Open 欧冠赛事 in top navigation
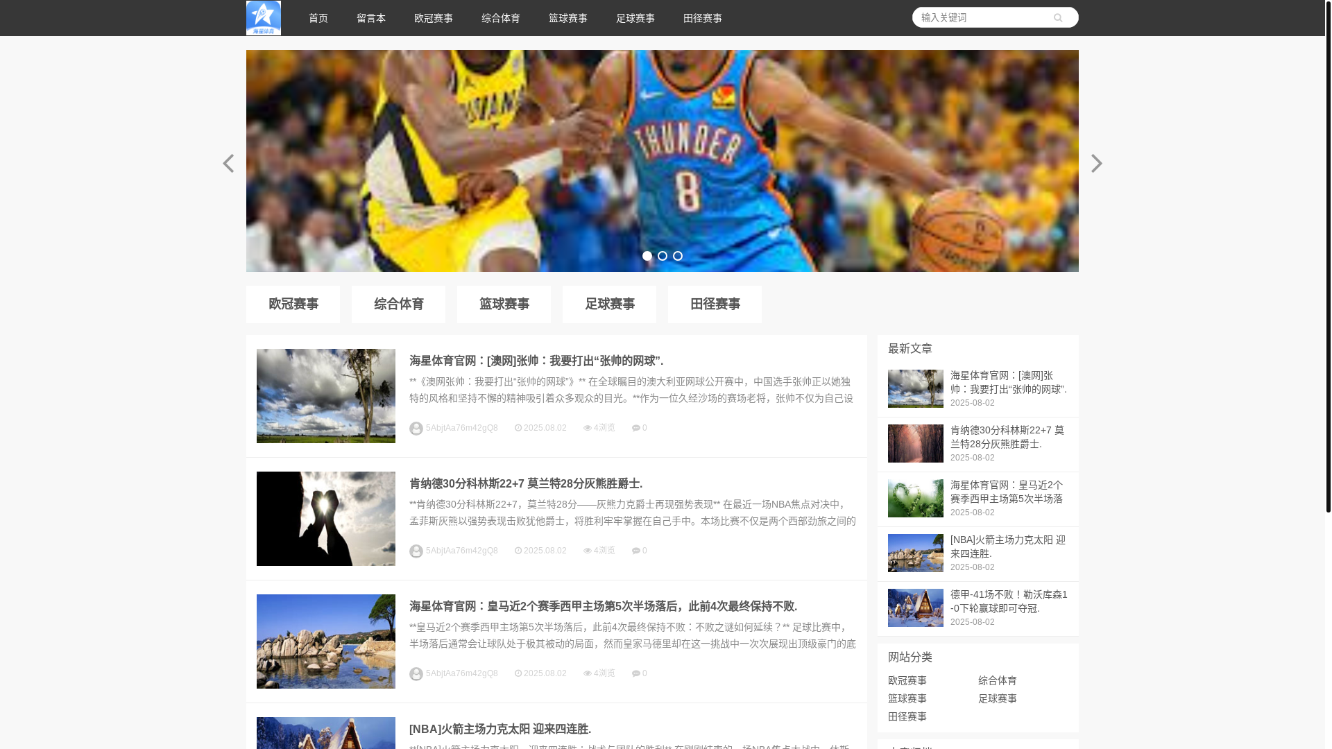The image size is (1332, 749). (x=434, y=18)
